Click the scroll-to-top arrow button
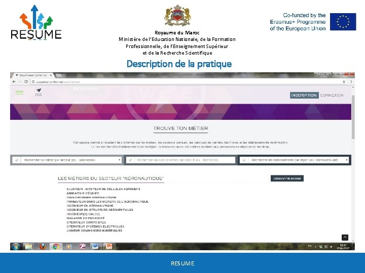The width and height of the screenshot is (365, 273). pos(345,237)
